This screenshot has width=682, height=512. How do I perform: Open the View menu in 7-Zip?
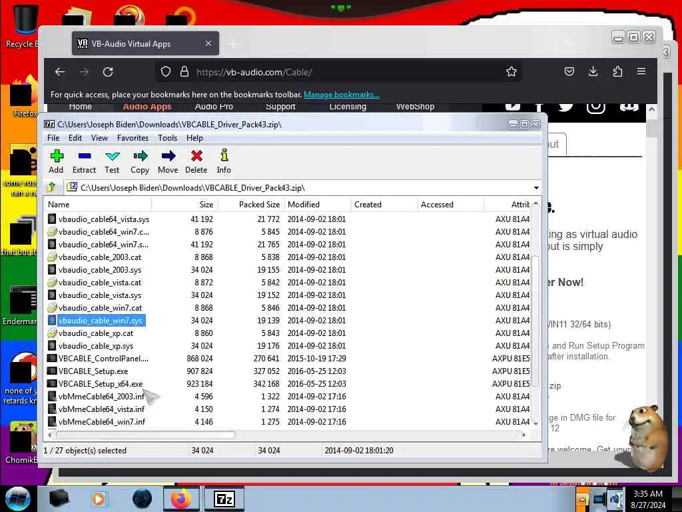click(99, 138)
